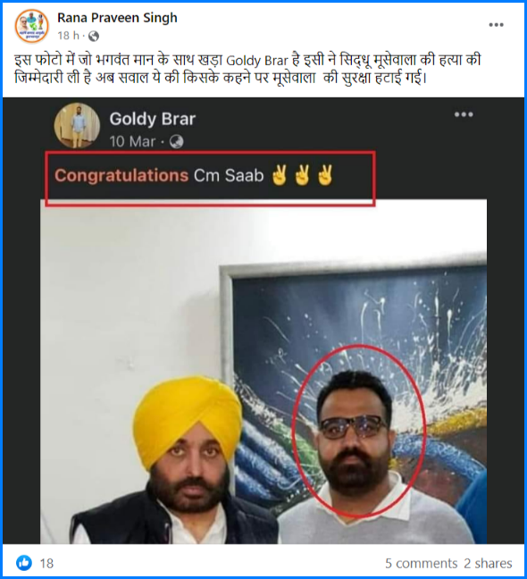
Task: Click the globe icon beside 18 h
Action: (94, 36)
